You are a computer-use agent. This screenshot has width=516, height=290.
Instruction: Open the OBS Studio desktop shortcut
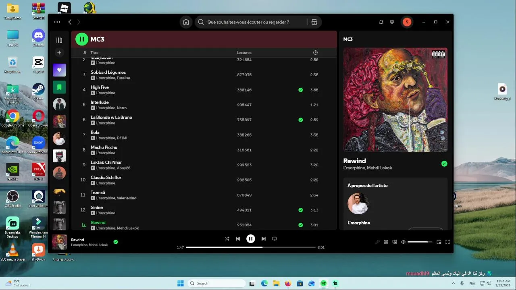click(13, 199)
